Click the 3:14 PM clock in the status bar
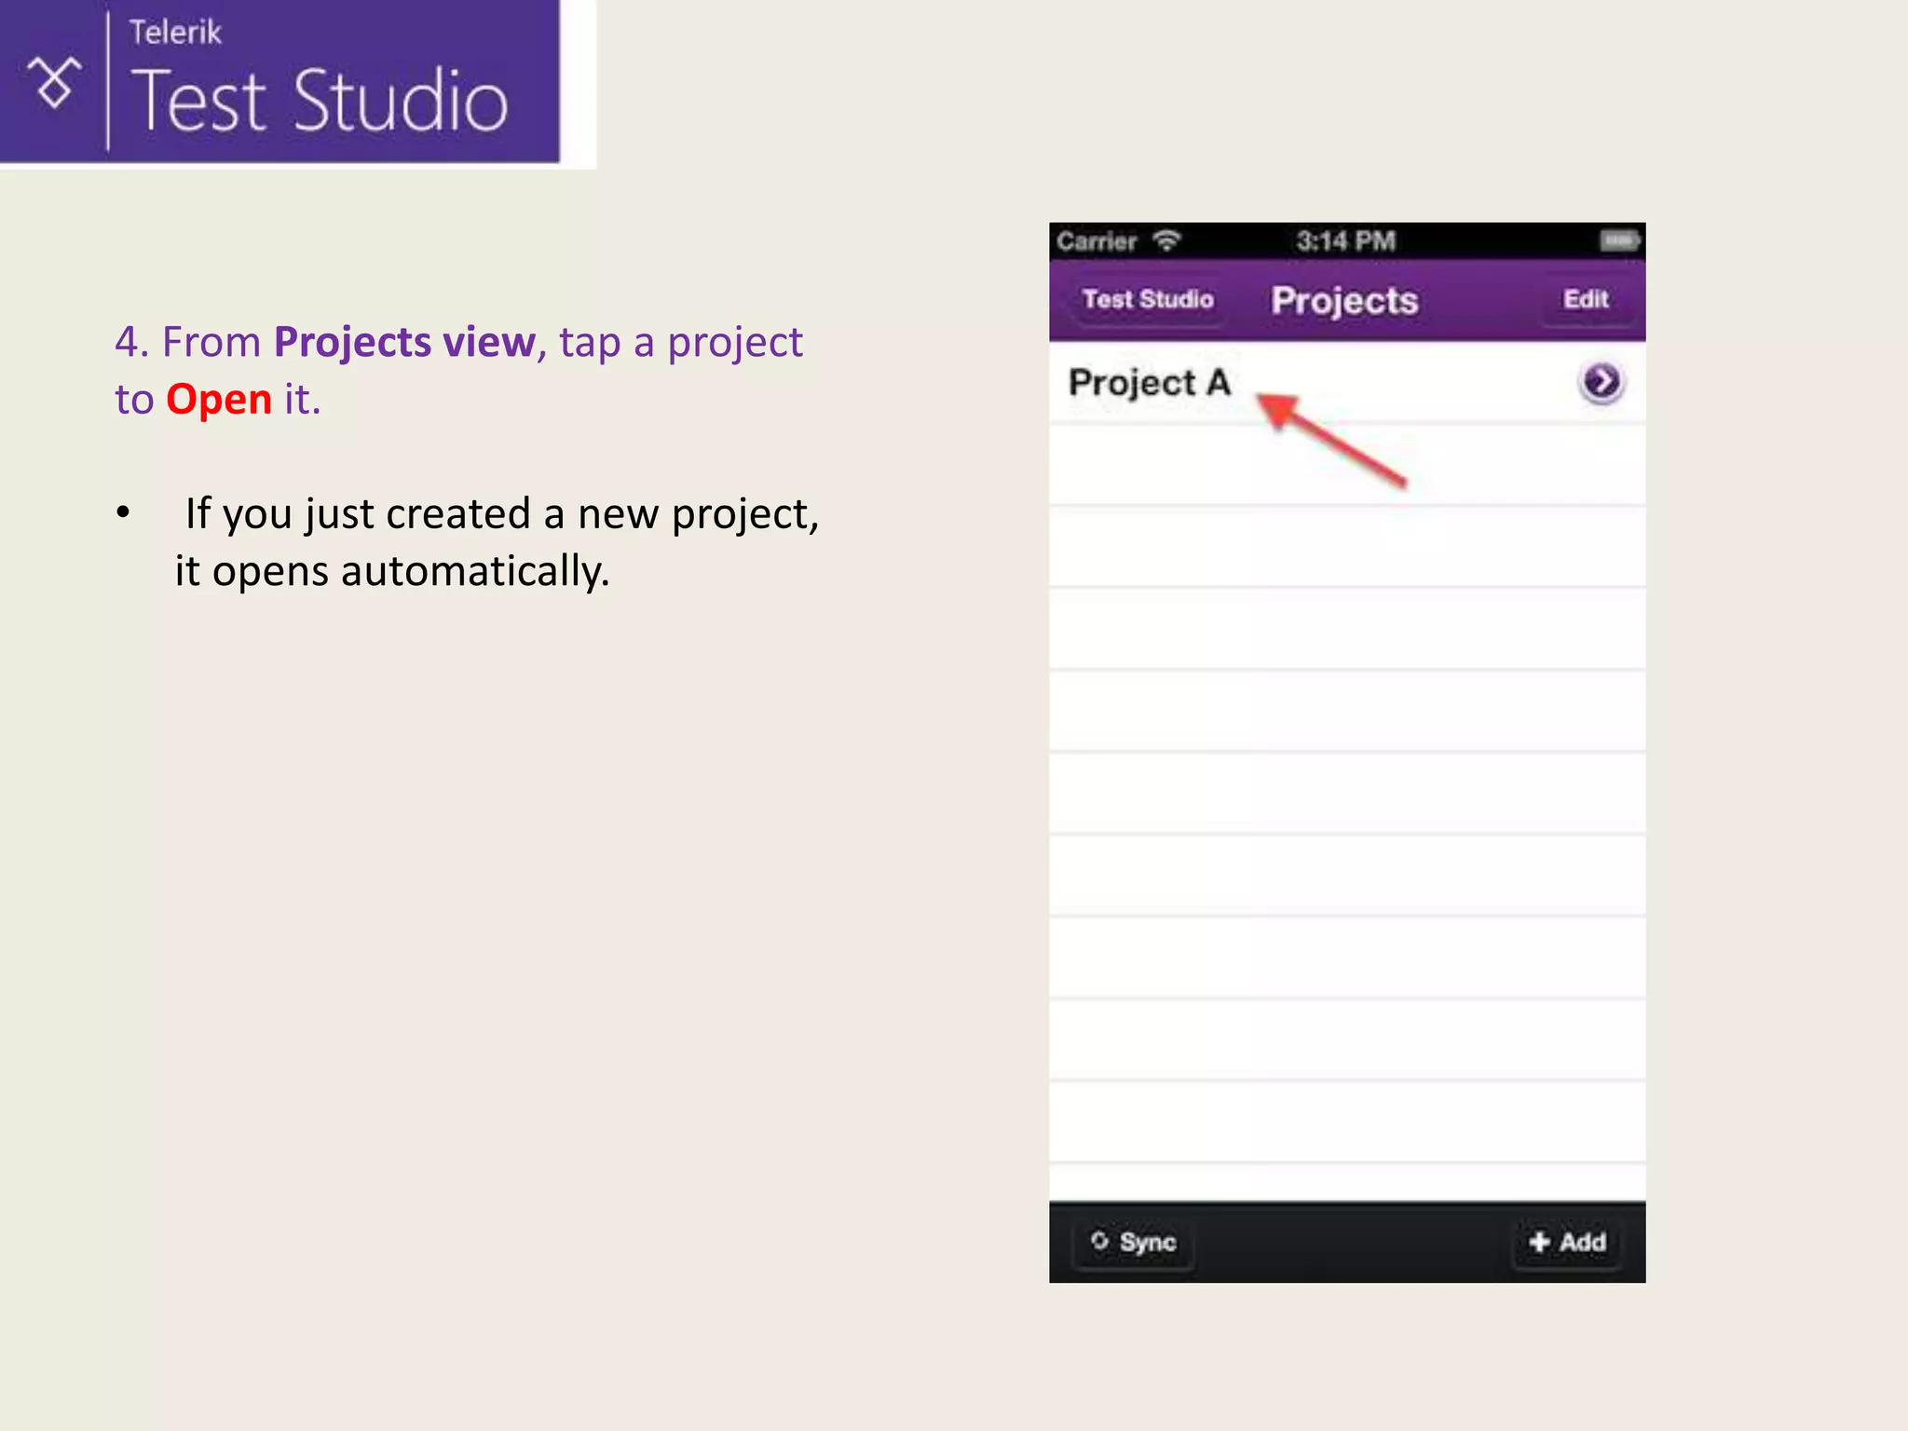 pos(1345,241)
